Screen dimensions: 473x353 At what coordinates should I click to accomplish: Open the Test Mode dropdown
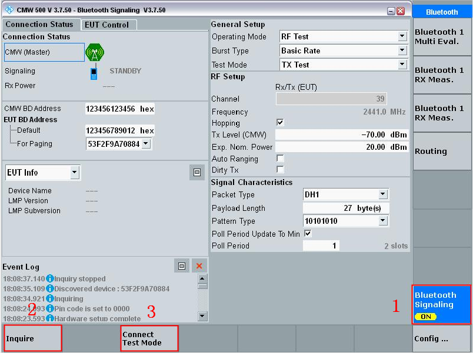click(402, 65)
